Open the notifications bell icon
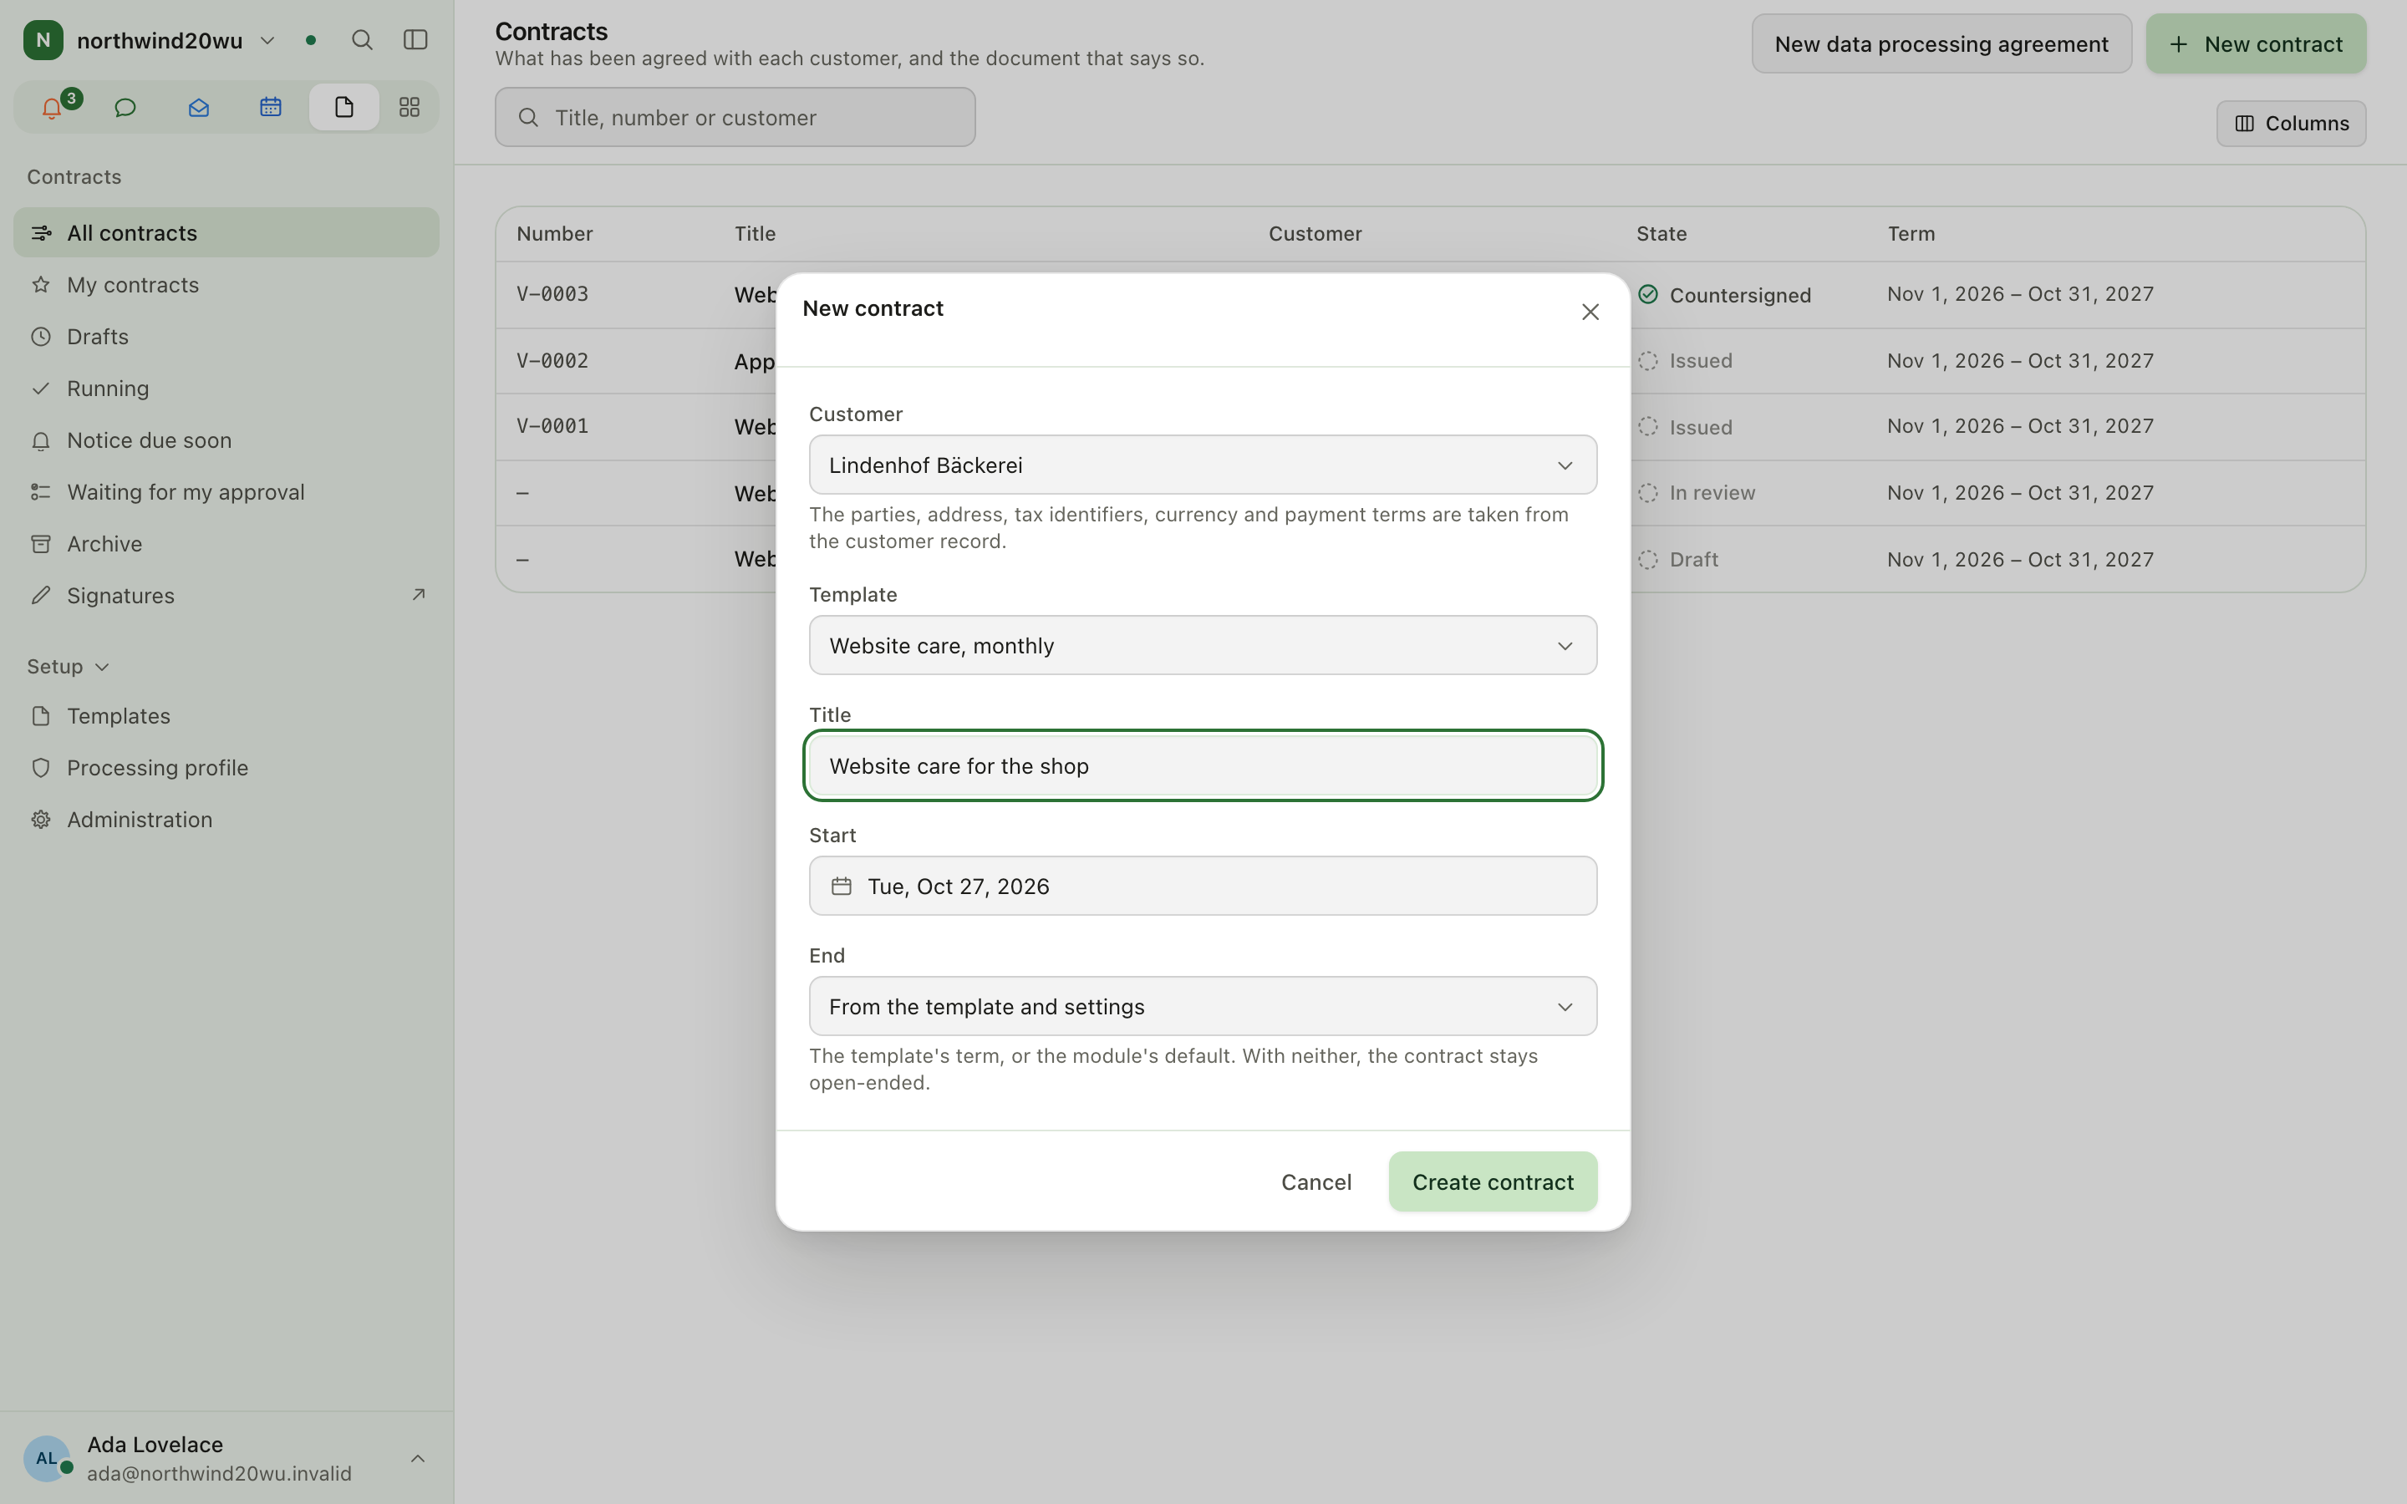The width and height of the screenshot is (2407, 1504). point(52,108)
